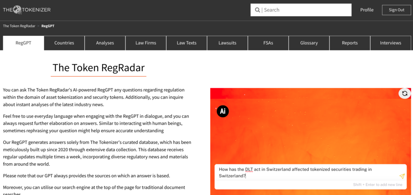Select the Reports tab
This screenshot has height=195, width=413.
pyautogui.click(x=350, y=43)
